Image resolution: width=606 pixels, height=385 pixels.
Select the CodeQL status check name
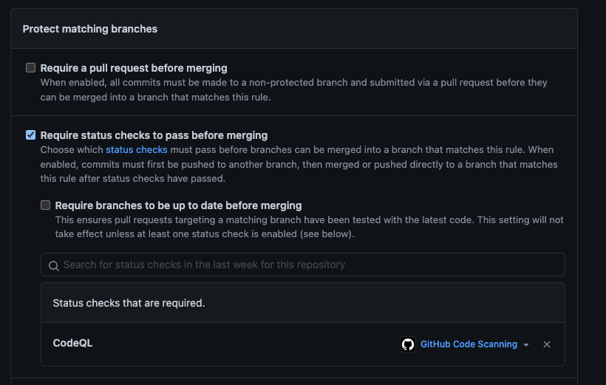pyautogui.click(x=72, y=344)
